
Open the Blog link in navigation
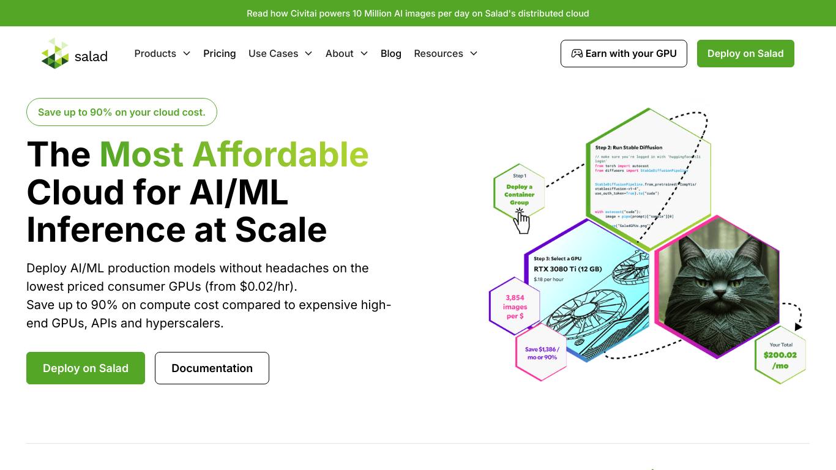tap(391, 53)
